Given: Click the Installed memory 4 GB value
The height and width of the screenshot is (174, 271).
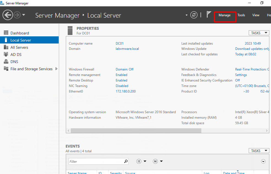Looking at the screenshot, I should [239, 118].
